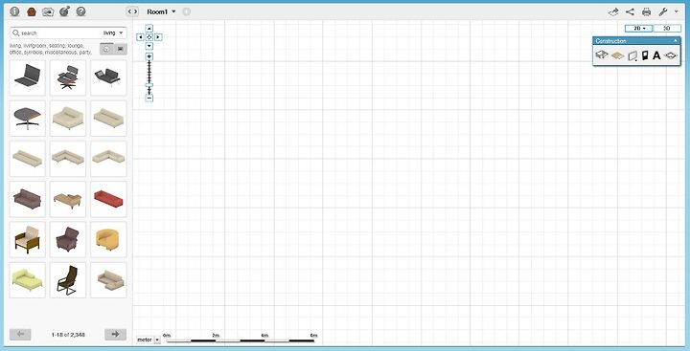Click the photo/camera export icon
690x351 pixels.
[48, 11]
